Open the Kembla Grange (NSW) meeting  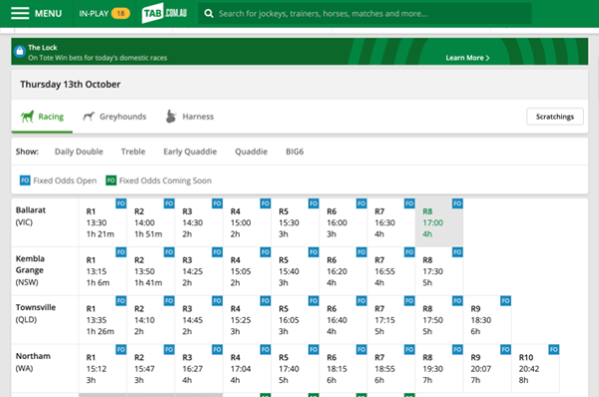pos(45,270)
